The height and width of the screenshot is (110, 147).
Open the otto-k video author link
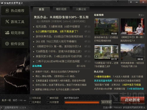tap(67, 21)
